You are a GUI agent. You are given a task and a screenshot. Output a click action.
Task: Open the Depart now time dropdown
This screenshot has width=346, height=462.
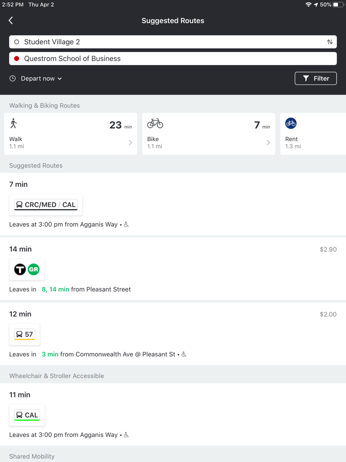point(41,79)
